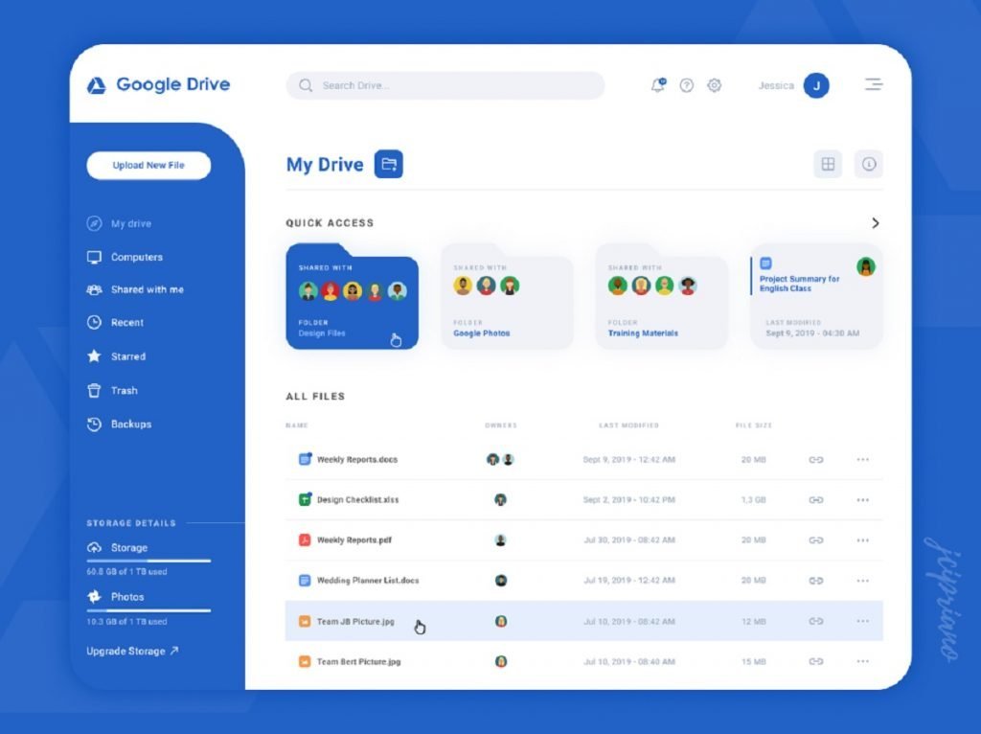Open more options for Weekly Reports.docs
The width and height of the screenshot is (981, 734).
point(863,460)
